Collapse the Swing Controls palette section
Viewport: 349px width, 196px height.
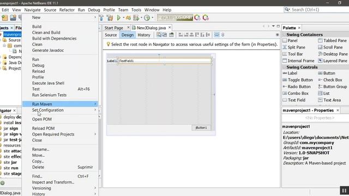coord(284,67)
